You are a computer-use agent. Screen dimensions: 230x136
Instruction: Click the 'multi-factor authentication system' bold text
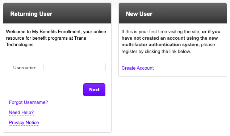160,45
